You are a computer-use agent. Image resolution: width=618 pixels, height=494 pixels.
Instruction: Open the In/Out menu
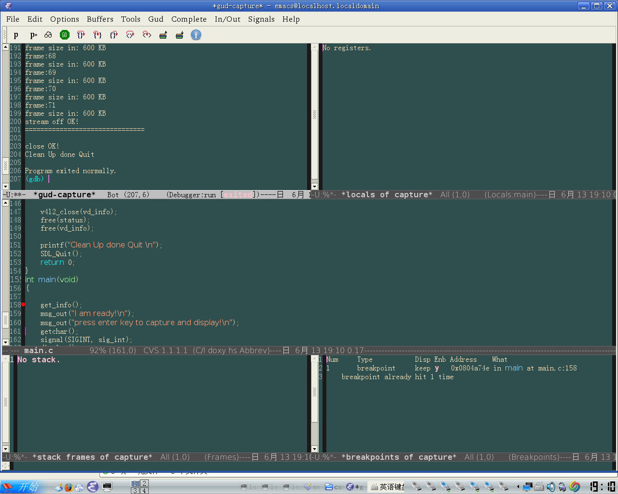coord(227,19)
